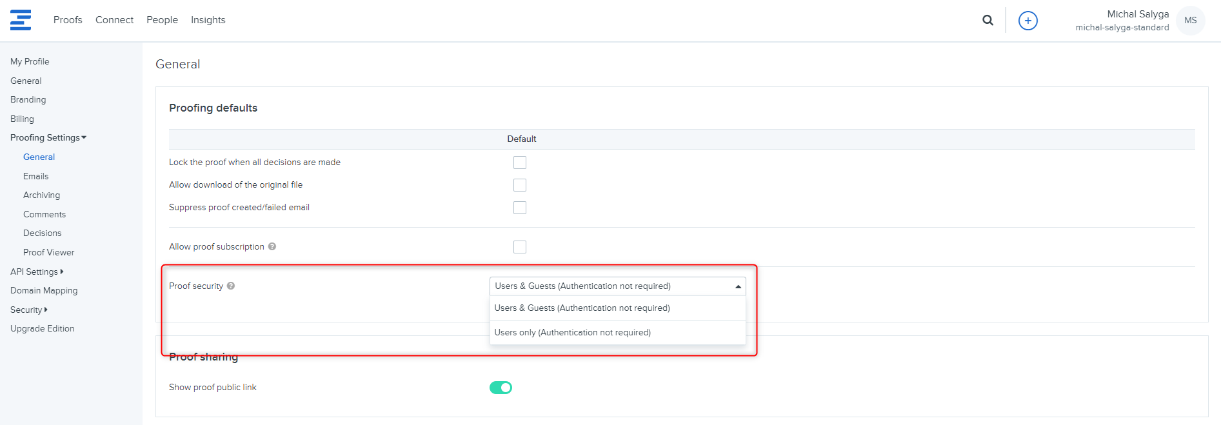
Task: Enable Lock the proof when decisions made
Action: [x=520, y=163]
